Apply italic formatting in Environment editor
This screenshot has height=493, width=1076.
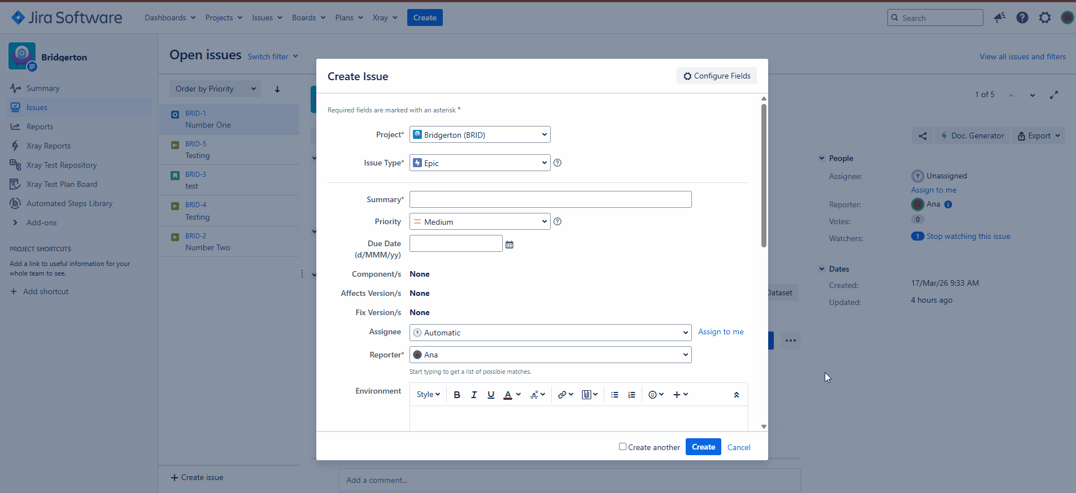click(474, 395)
